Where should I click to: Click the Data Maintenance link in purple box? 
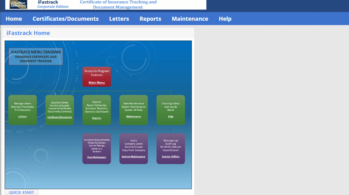click(97, 157)
